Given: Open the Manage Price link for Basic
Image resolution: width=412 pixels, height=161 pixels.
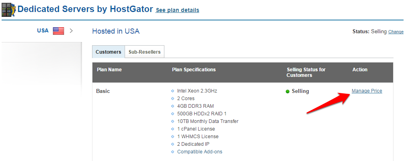Looking at the screenshot, I should [367, 91].
